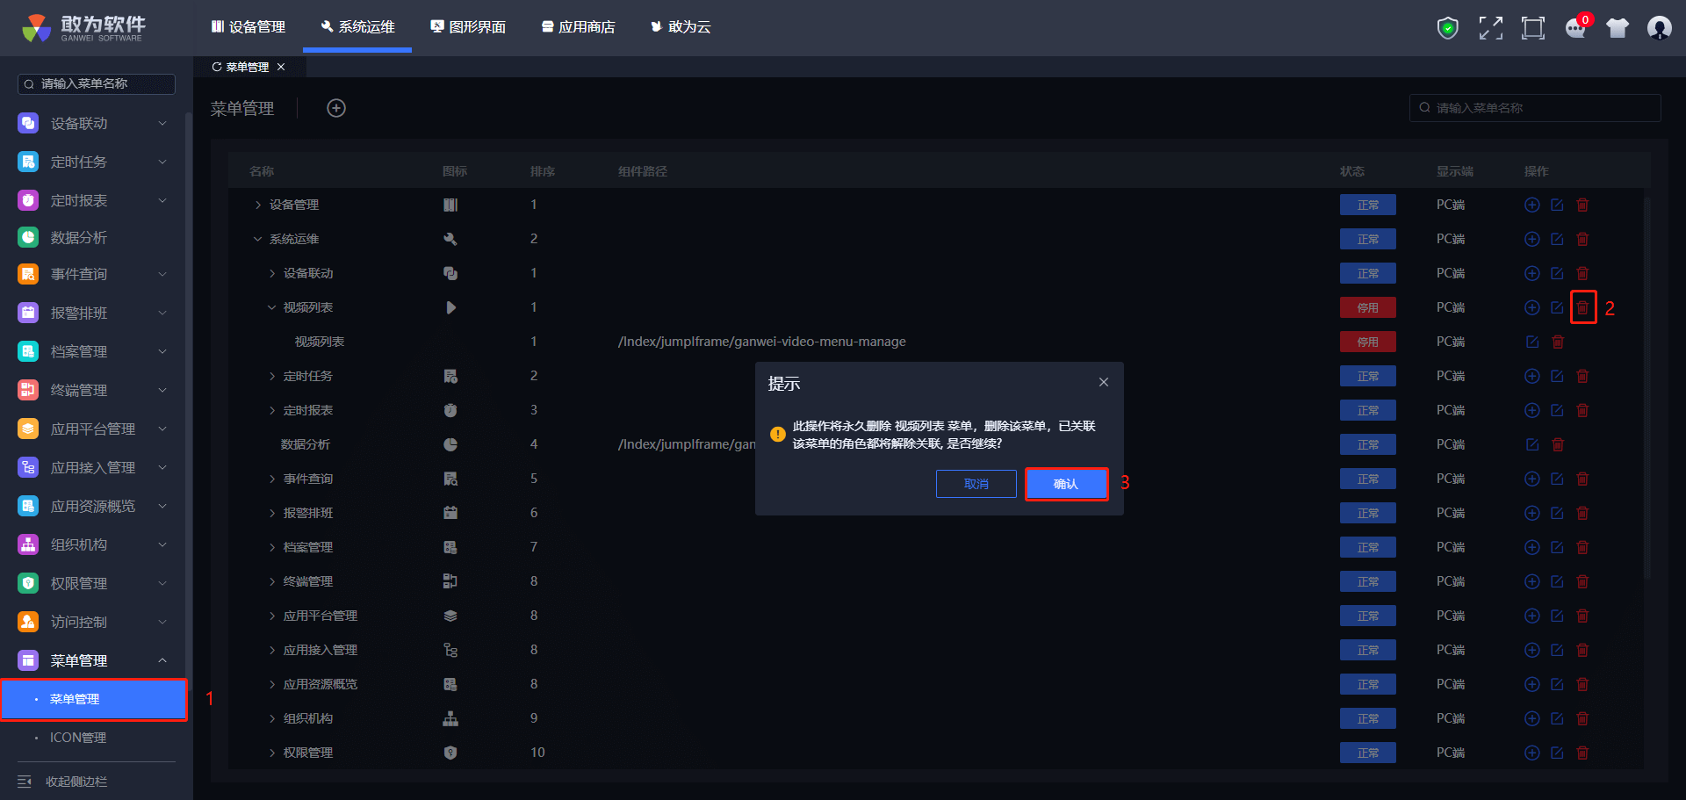Open the 应用商店 top menu

point(578,27)
